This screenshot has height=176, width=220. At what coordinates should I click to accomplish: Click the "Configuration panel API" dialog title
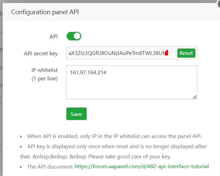45,12
